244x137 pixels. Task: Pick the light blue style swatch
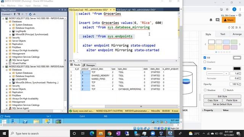[226, 42]
